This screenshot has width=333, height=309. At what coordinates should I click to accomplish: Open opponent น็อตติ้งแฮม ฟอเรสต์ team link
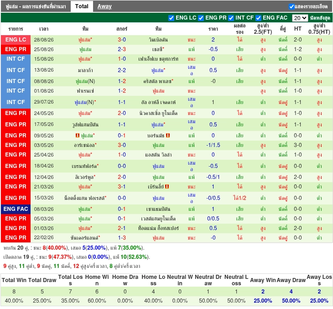coord(85,198)
